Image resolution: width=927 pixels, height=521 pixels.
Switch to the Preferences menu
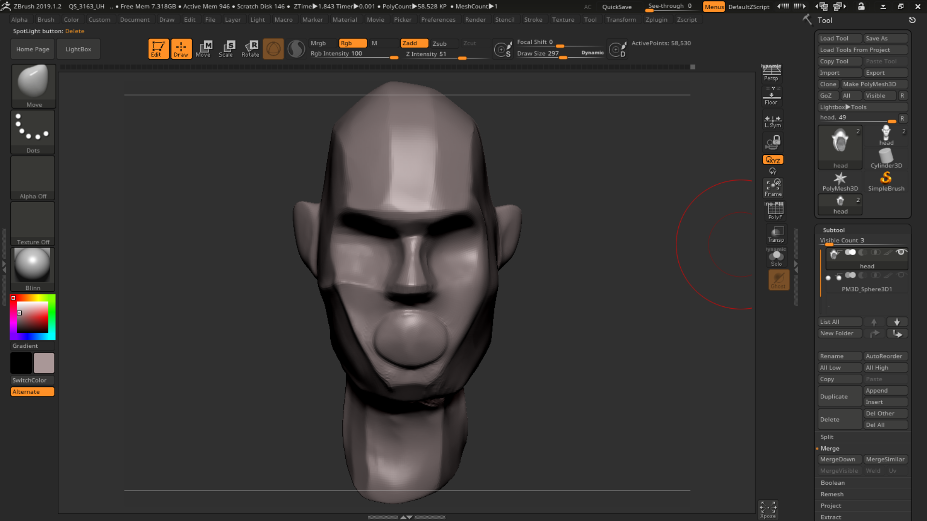click(438, 19)
